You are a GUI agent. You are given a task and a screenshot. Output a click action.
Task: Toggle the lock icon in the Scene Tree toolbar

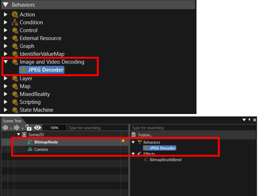pyautogui.click(x=29, y=128)
